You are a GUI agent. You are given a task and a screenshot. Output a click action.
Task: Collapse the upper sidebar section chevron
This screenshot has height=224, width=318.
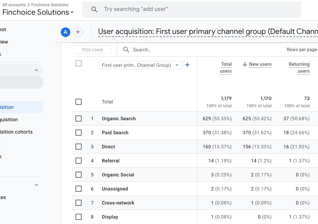pos(36,70)
